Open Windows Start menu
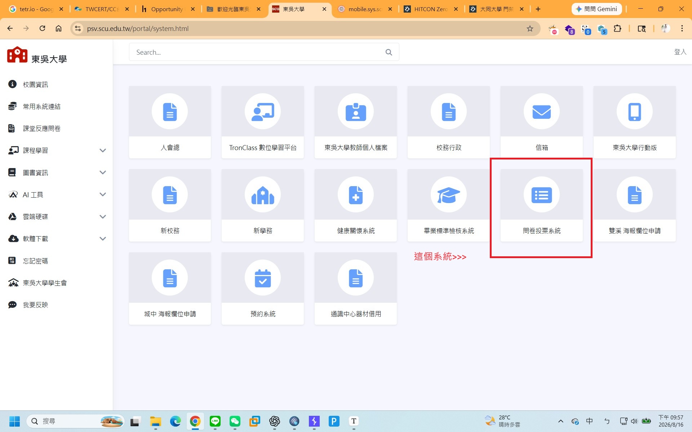Image resolution: width=692 pixels, height=432 pixels. tap(14, 421)
